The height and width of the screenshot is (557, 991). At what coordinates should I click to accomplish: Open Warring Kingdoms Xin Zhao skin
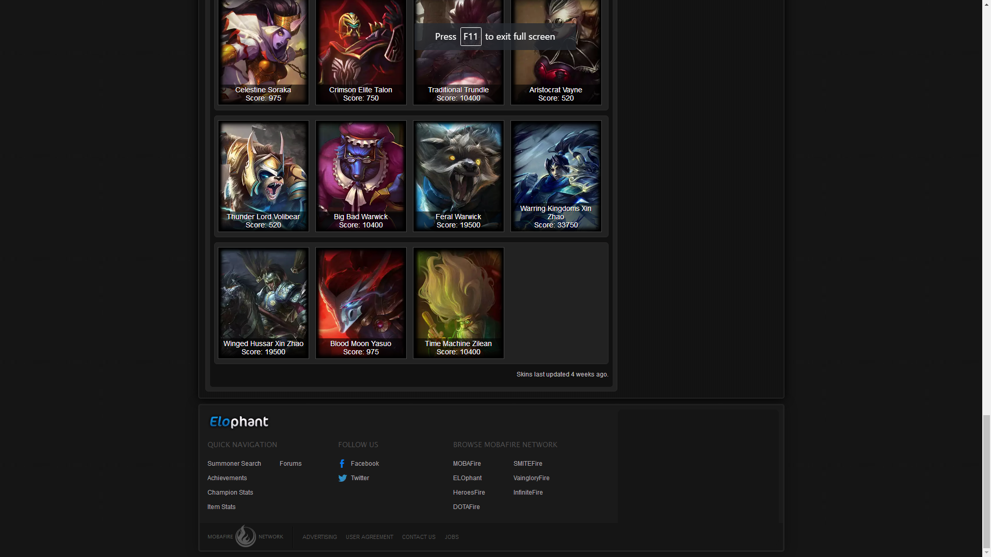coord(556,176)
